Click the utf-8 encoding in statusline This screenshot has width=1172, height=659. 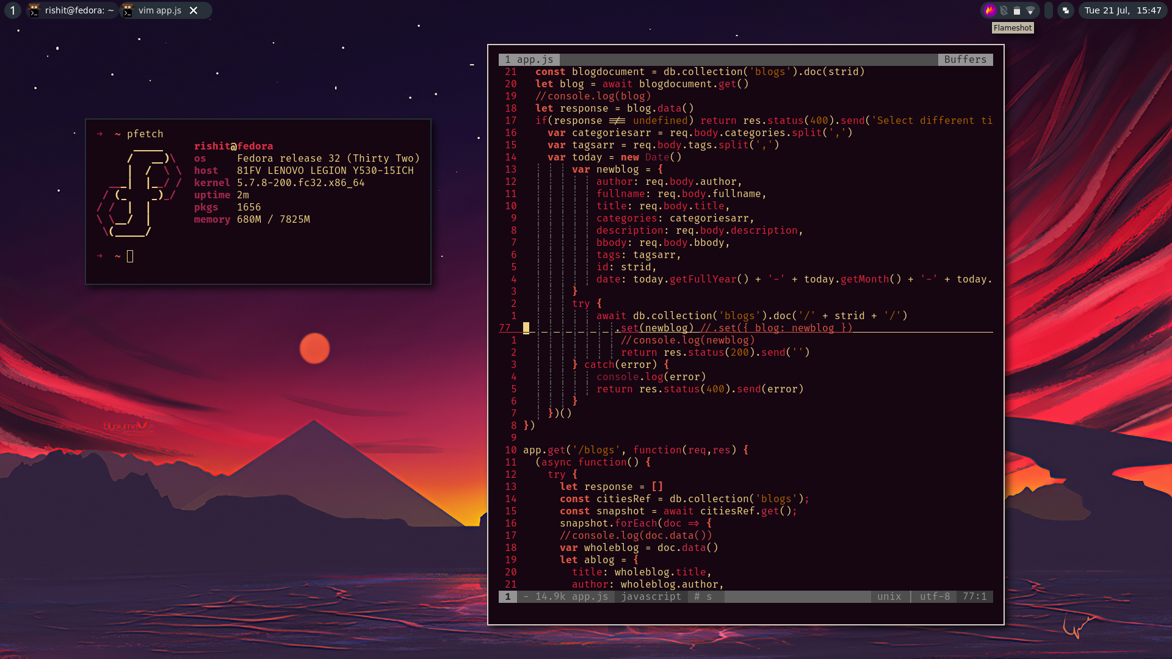(935, 596)
